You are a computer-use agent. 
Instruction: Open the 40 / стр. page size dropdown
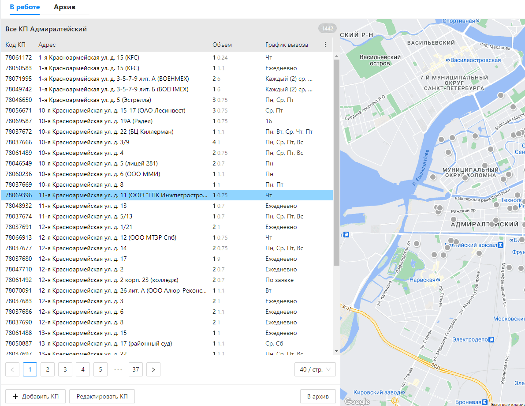pyautogui.click(x=315, y=369)
